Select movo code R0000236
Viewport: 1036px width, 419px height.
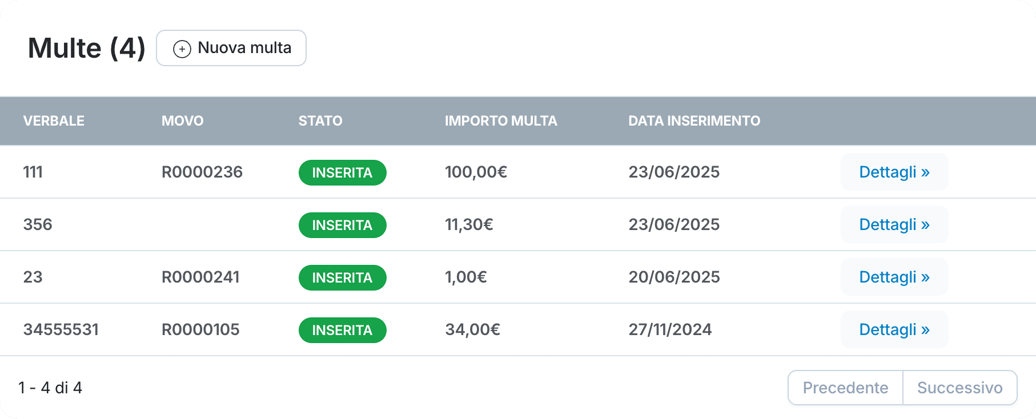pos(202,172)
